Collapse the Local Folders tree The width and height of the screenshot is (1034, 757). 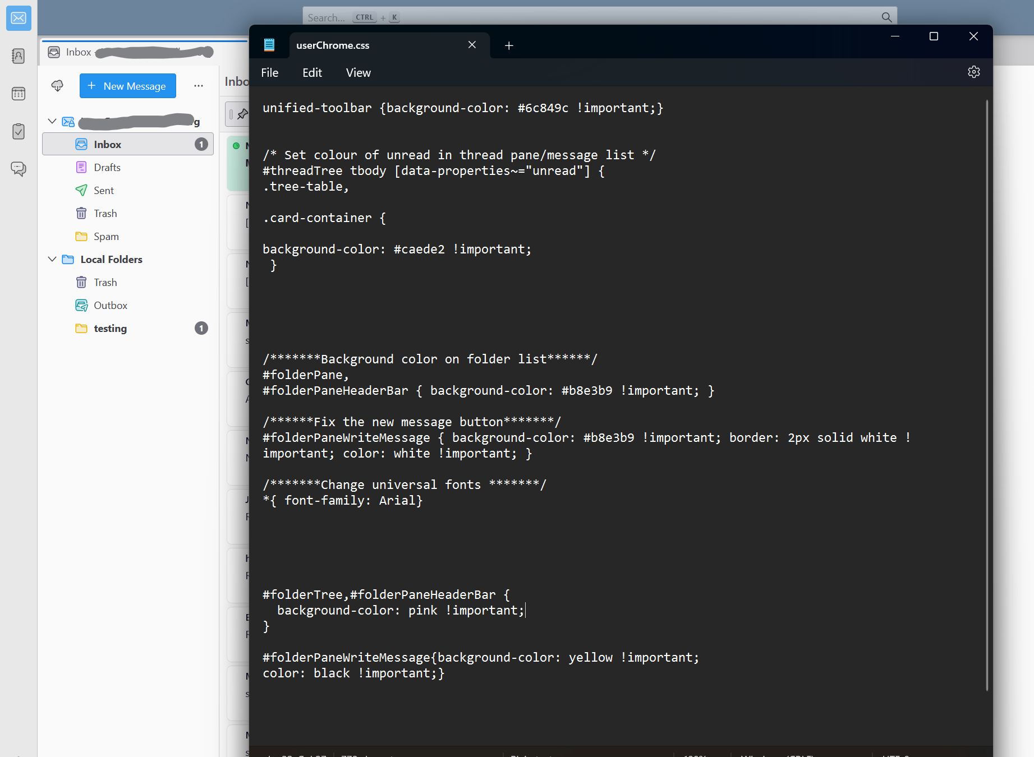click(x=52, y=259)
